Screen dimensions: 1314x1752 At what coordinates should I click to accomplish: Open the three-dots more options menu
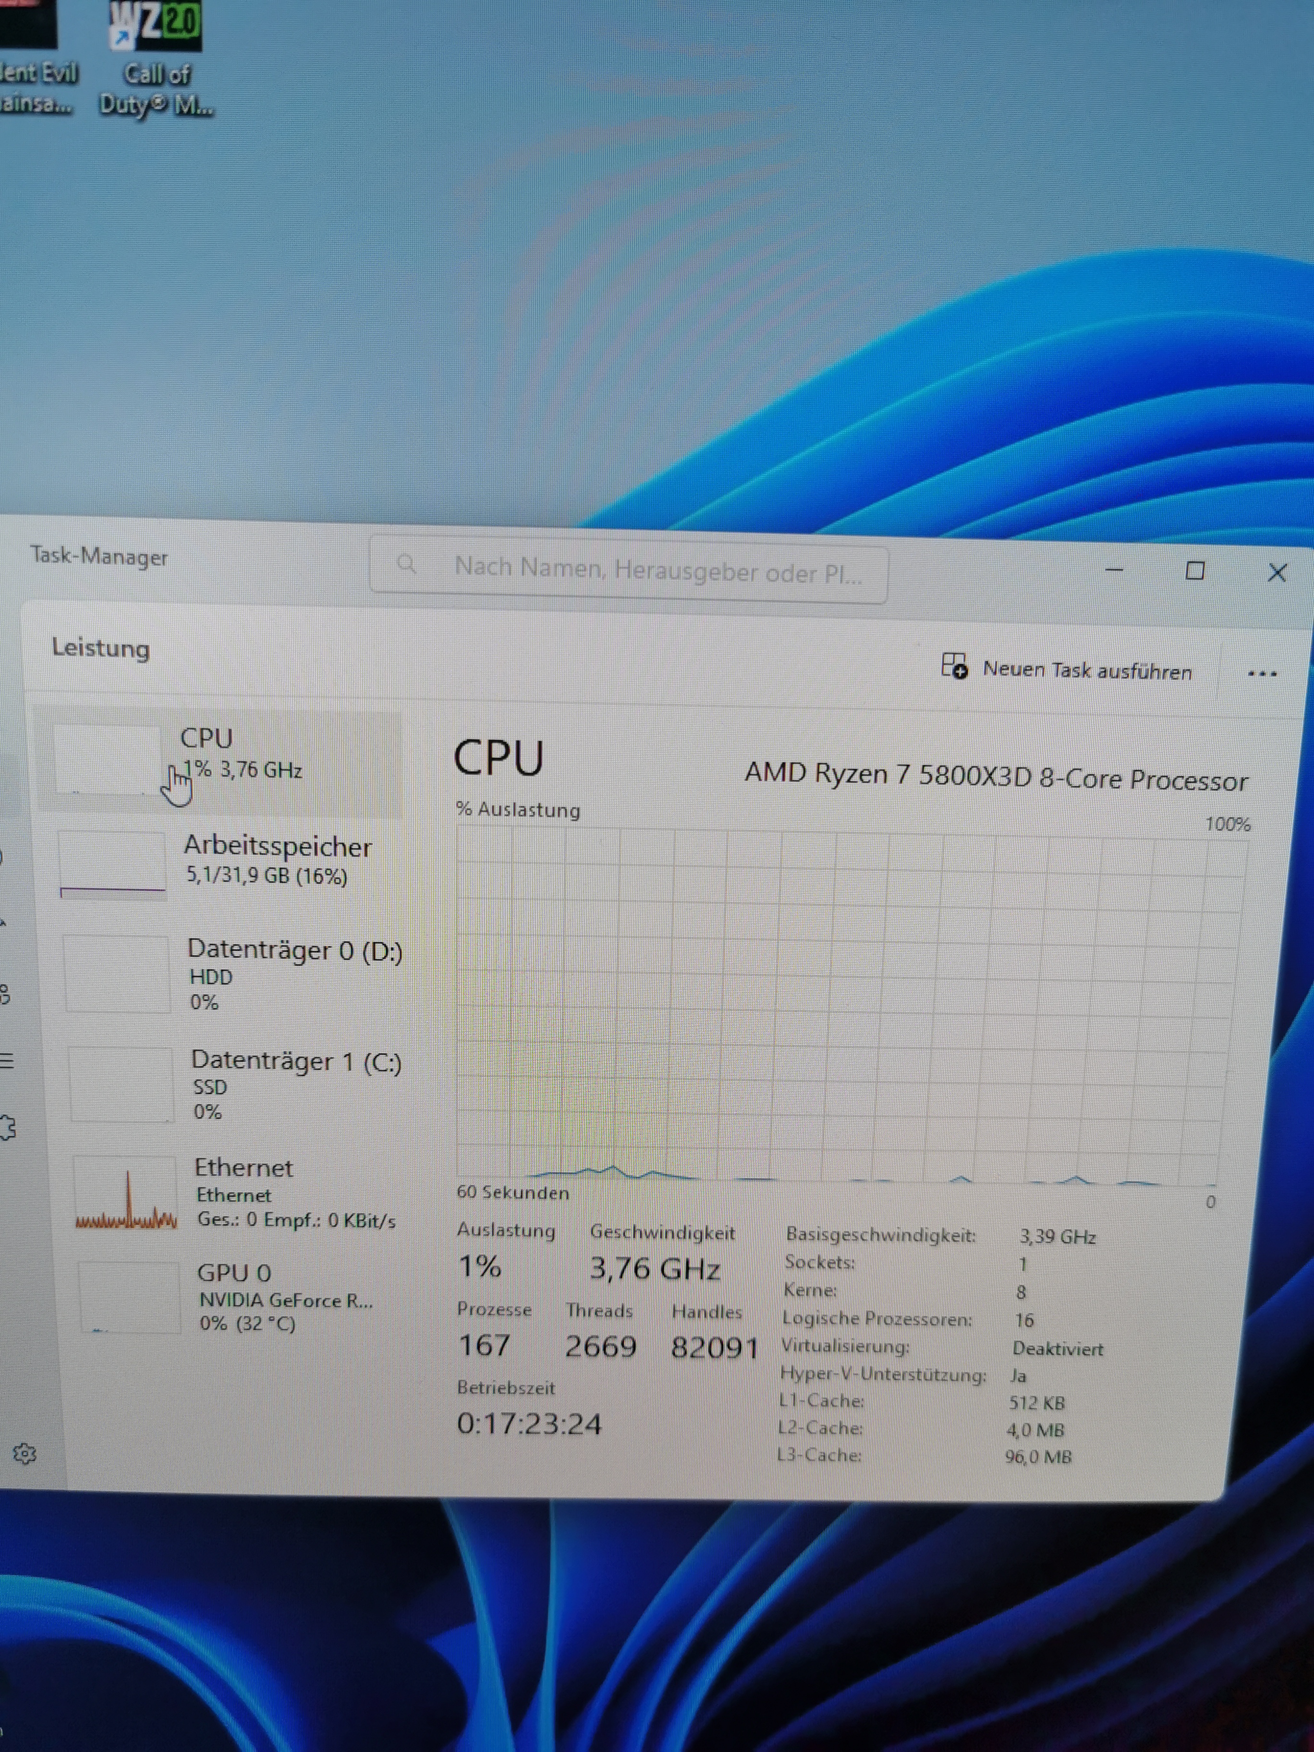(x=1262, y=674)
